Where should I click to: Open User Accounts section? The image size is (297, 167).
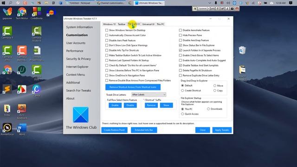coord(76,43)
